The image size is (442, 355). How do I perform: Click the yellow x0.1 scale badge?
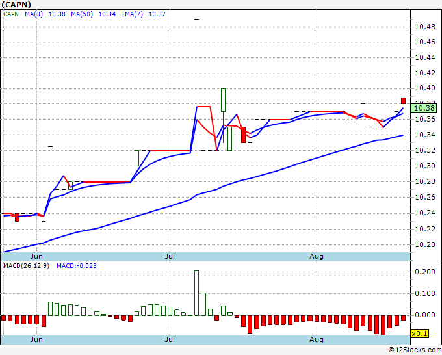click(420, 334)
